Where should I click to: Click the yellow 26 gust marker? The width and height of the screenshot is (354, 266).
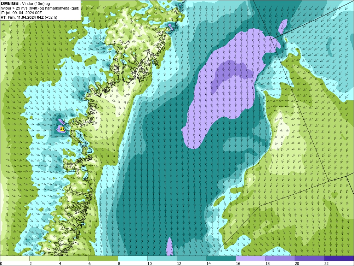pyautogui.click(x=62, y=129)
